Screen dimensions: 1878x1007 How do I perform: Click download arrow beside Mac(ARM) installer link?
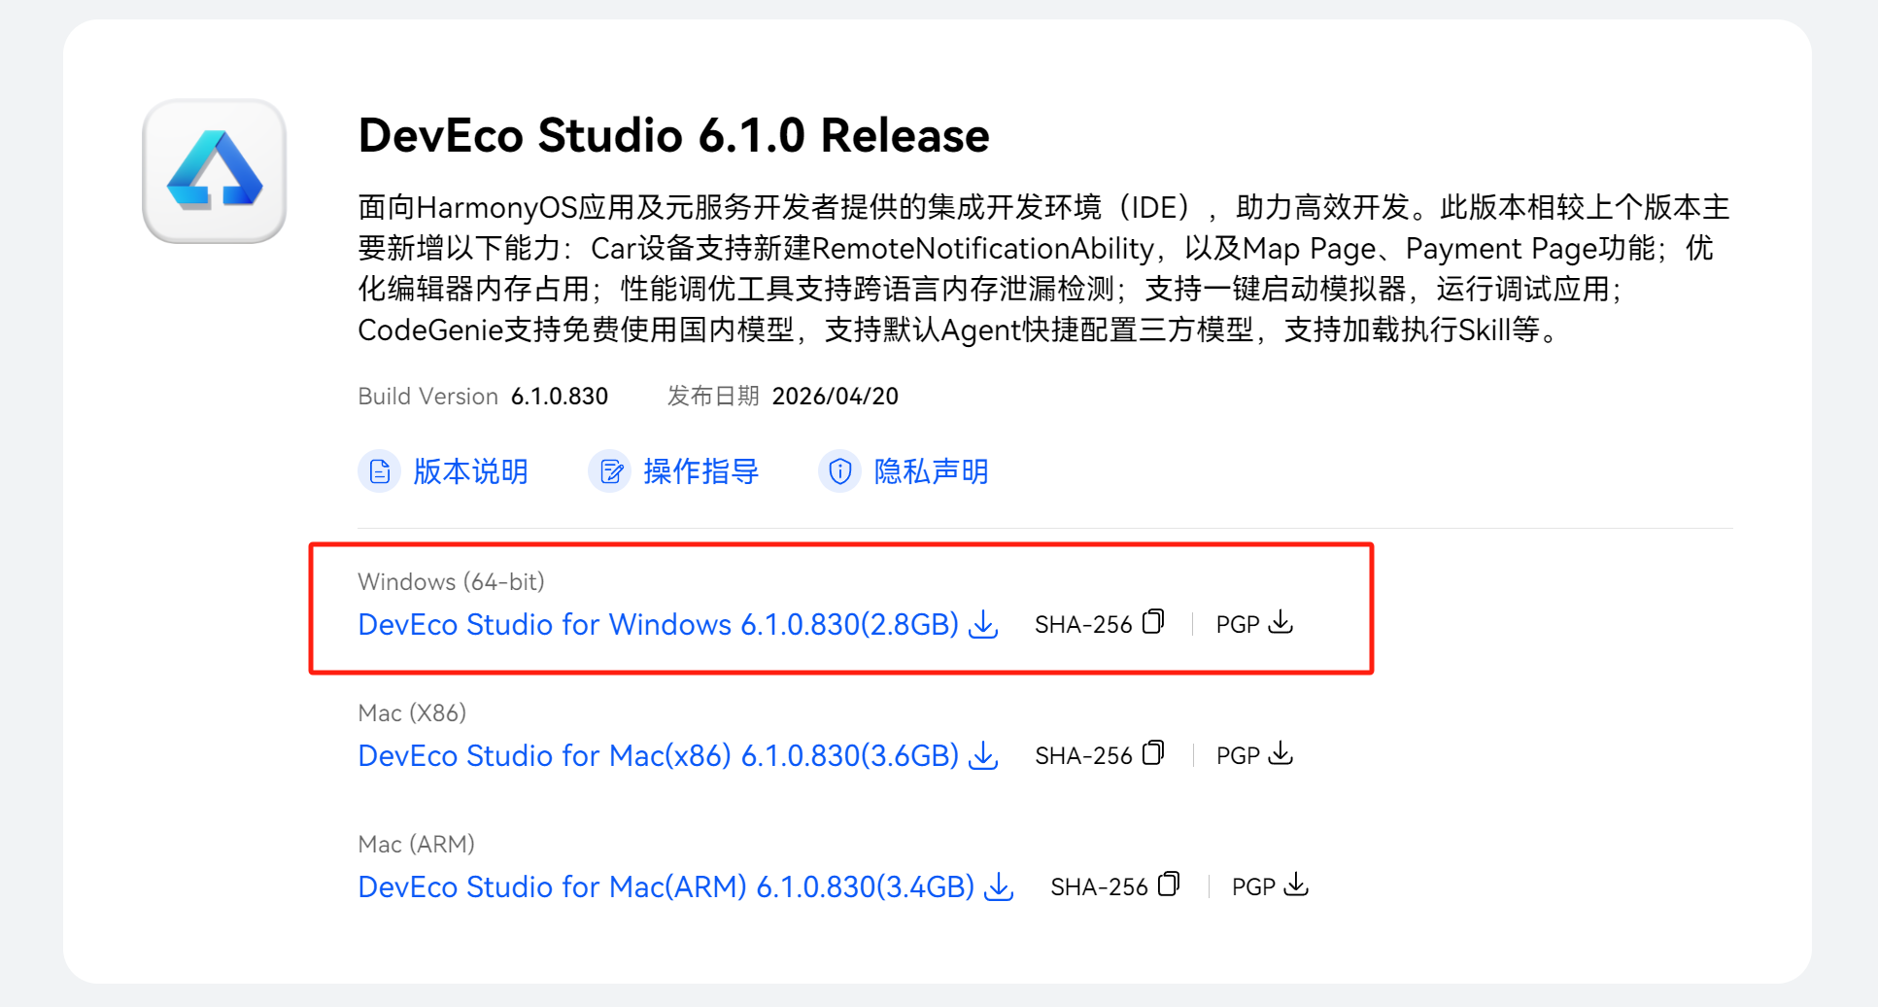pos(999,886)
